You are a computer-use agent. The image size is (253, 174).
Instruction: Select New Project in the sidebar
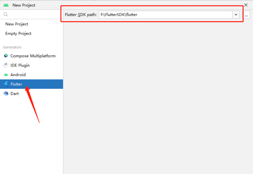pyautogui.click(x=17, y=24)
